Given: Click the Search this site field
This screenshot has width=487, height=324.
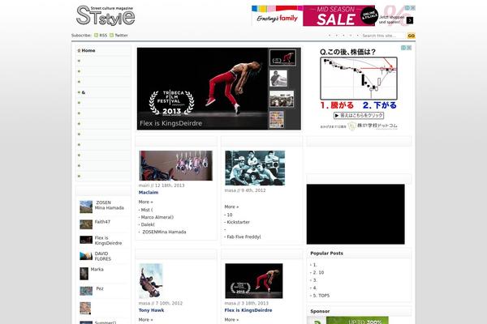Looking at the screenshot, I should point(383,36).
